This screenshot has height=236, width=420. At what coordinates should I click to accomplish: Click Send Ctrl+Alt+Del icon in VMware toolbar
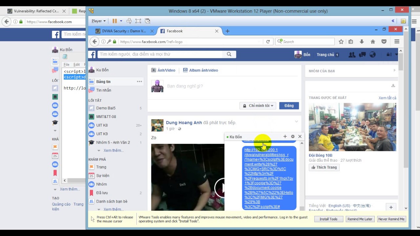point(129,21)
